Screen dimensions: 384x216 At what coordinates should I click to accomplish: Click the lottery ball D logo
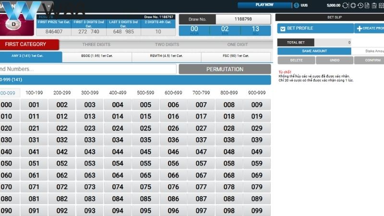14,23
